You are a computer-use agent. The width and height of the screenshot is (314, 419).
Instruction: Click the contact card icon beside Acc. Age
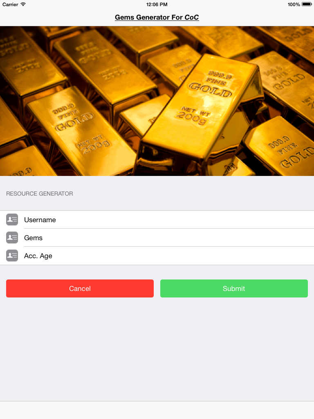[x=12, y=256]
